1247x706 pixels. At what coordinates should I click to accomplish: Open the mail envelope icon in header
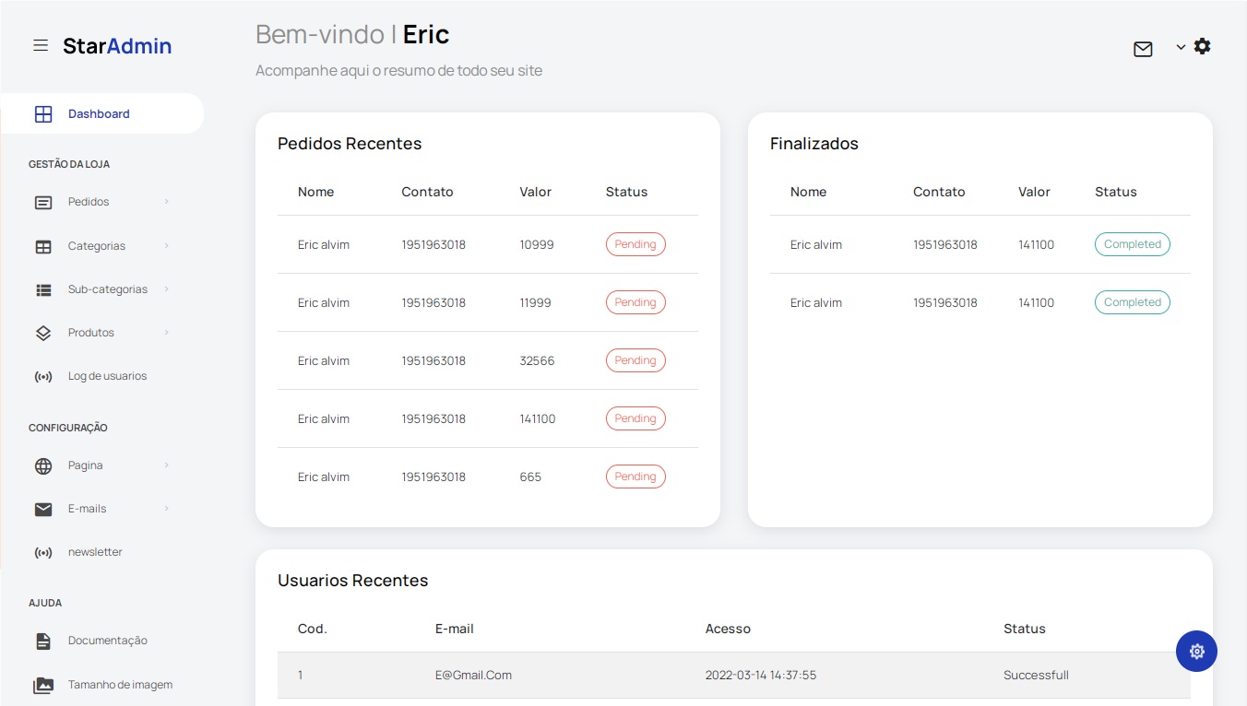pos(1143,49)
